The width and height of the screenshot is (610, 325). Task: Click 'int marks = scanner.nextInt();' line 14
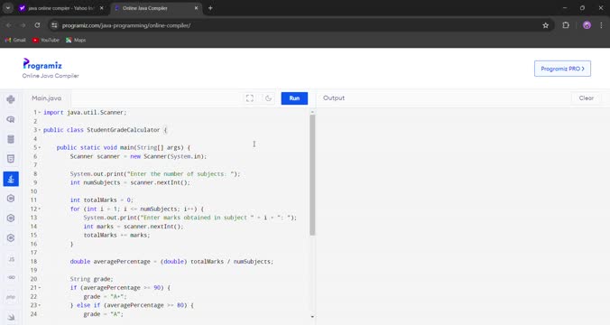pyautogui.click(x=134, y=227)
